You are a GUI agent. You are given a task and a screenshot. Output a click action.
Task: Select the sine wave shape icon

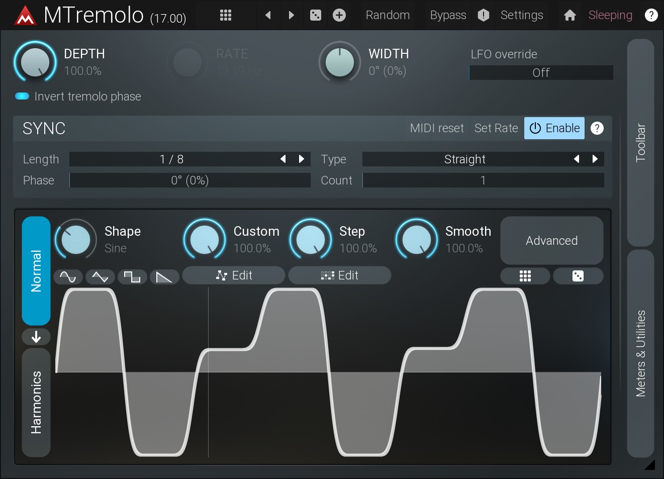tap(68, 276)
